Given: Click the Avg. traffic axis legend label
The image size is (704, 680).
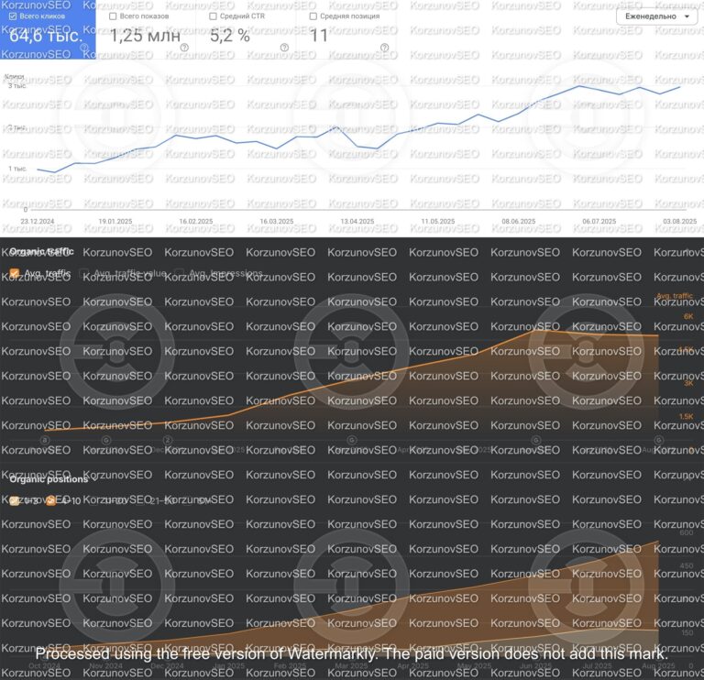Looking at the screenshot, I should click(x=675, y=296).
